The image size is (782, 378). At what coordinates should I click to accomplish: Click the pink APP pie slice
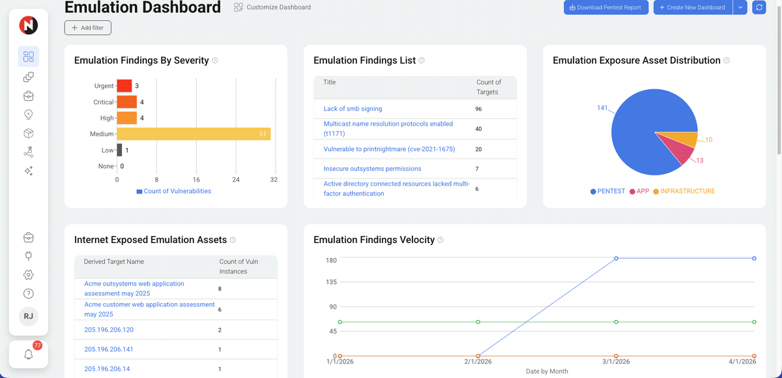click(678, 151)
